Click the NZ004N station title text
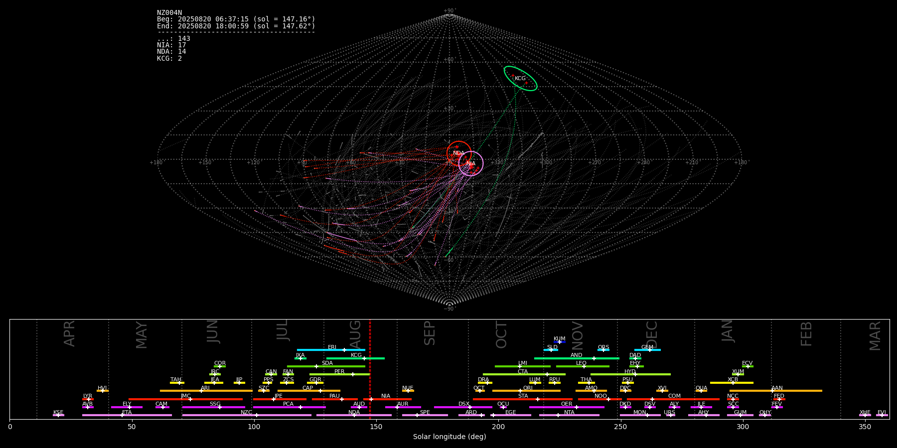Viewport: 897px width, 448px height. click(169, 13)
